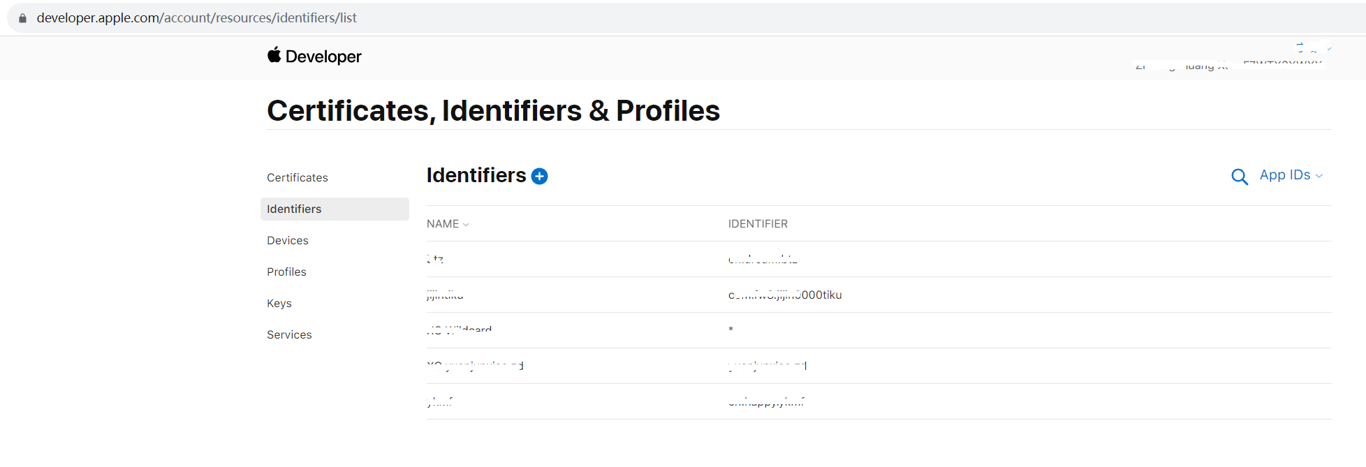Click the lock icon in the address bar

(x=22, y=18)
